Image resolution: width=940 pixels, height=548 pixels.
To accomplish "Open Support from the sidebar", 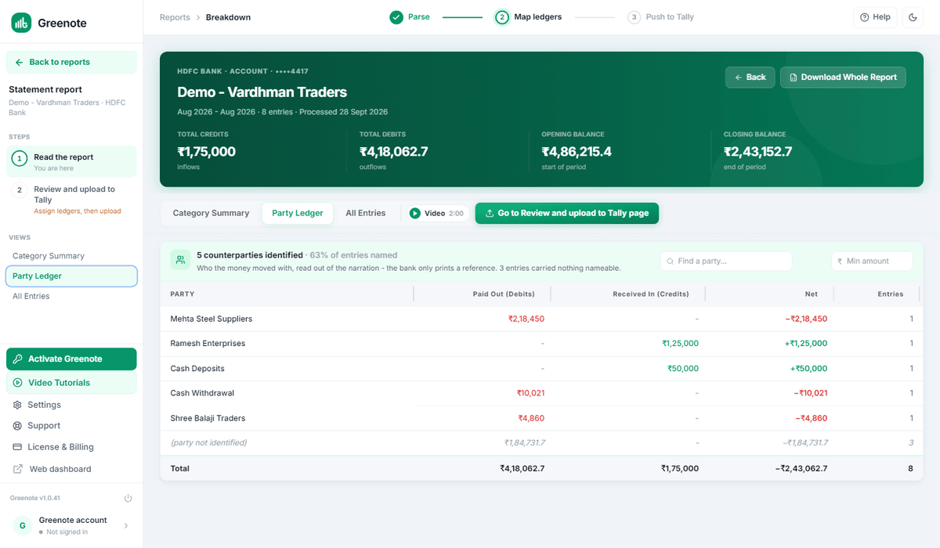I will (71, 426).
